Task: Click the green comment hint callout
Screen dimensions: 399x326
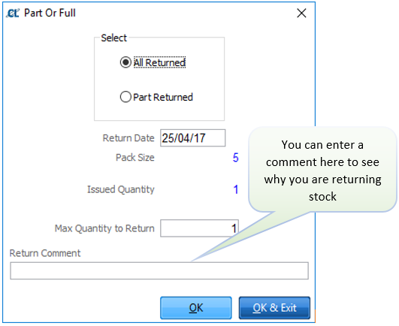Action: click(322, 170)
